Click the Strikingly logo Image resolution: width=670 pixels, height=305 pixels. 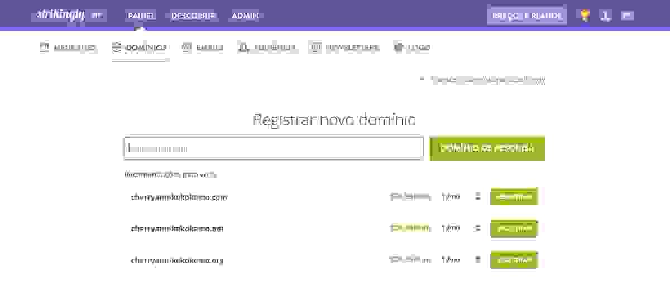click(x=61, y=15)
